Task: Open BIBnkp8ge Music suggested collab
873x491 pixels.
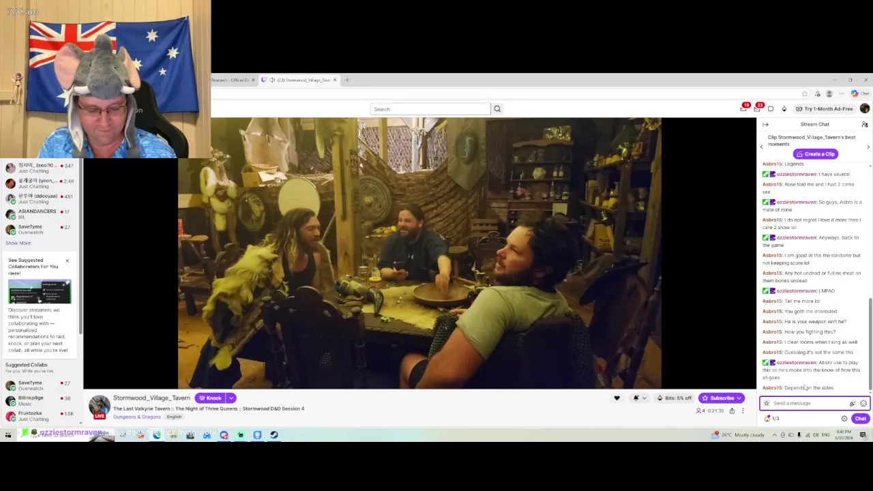Action: 40,401
